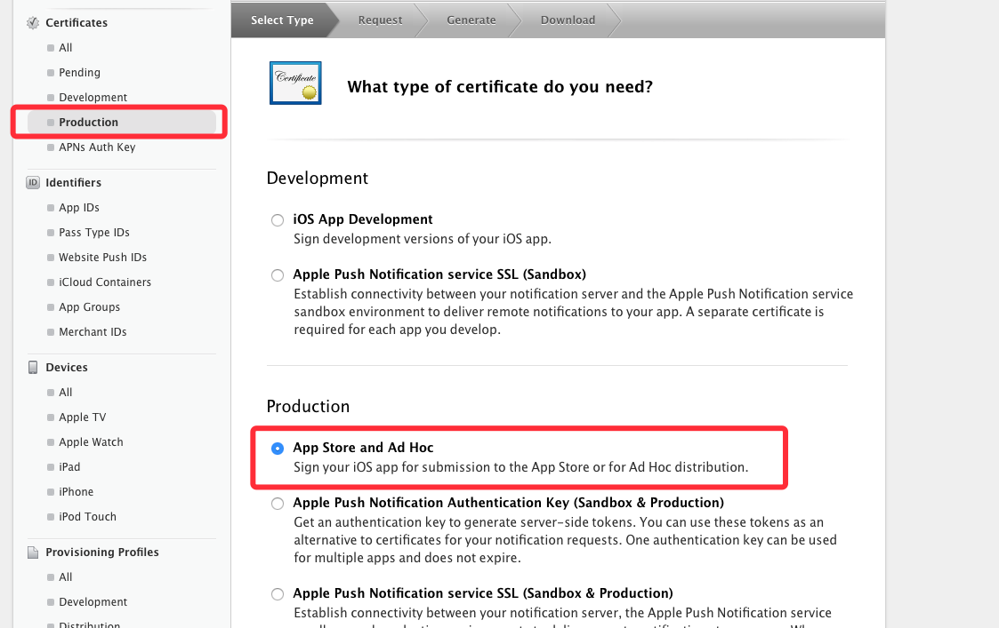Click the certificate image beside the heading

pyautogui.click(x=295, y=83)
